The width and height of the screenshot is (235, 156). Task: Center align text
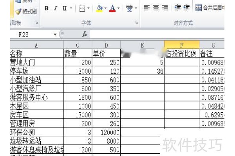click(x=156, y=8)
